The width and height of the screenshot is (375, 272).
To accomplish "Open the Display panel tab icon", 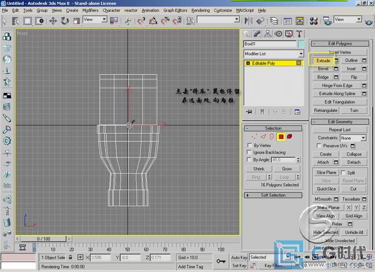I will point(289,34).
